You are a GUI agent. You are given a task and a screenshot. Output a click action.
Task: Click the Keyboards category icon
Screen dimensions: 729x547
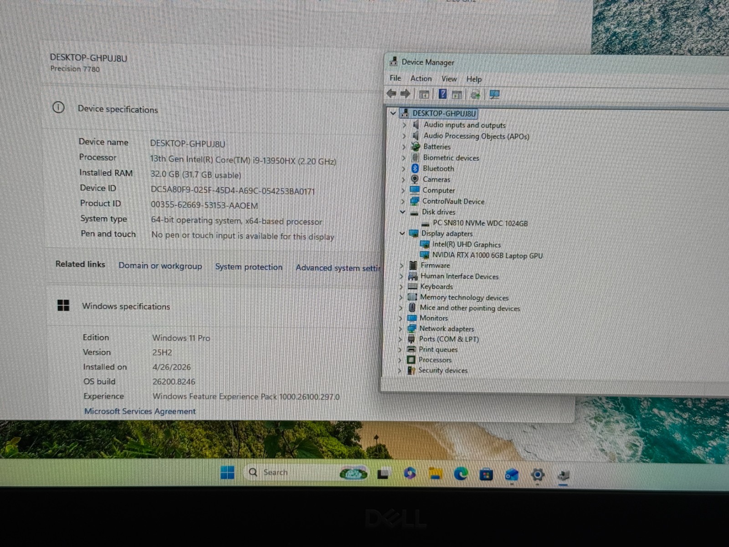pyautogui.click(x=412, y=286)
